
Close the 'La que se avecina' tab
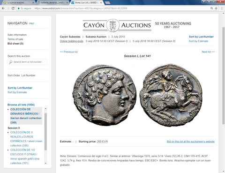coord(33,3)
